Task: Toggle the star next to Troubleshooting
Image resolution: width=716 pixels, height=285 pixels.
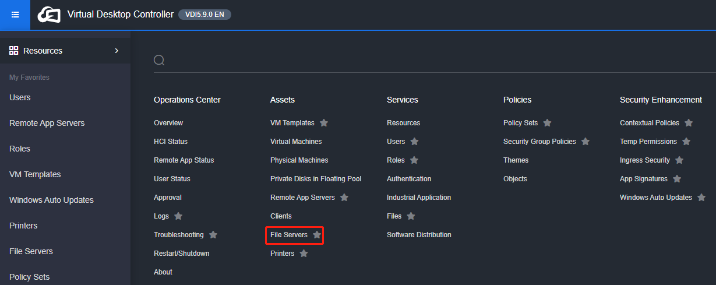Action: click(213, 235)
